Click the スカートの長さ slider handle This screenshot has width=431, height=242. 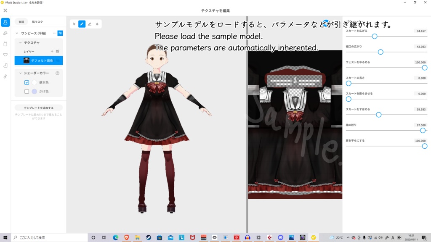[349, 84]
